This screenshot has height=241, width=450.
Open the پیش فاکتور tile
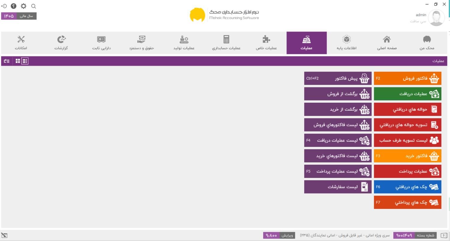pyautogui.click(x=337, y=78)
